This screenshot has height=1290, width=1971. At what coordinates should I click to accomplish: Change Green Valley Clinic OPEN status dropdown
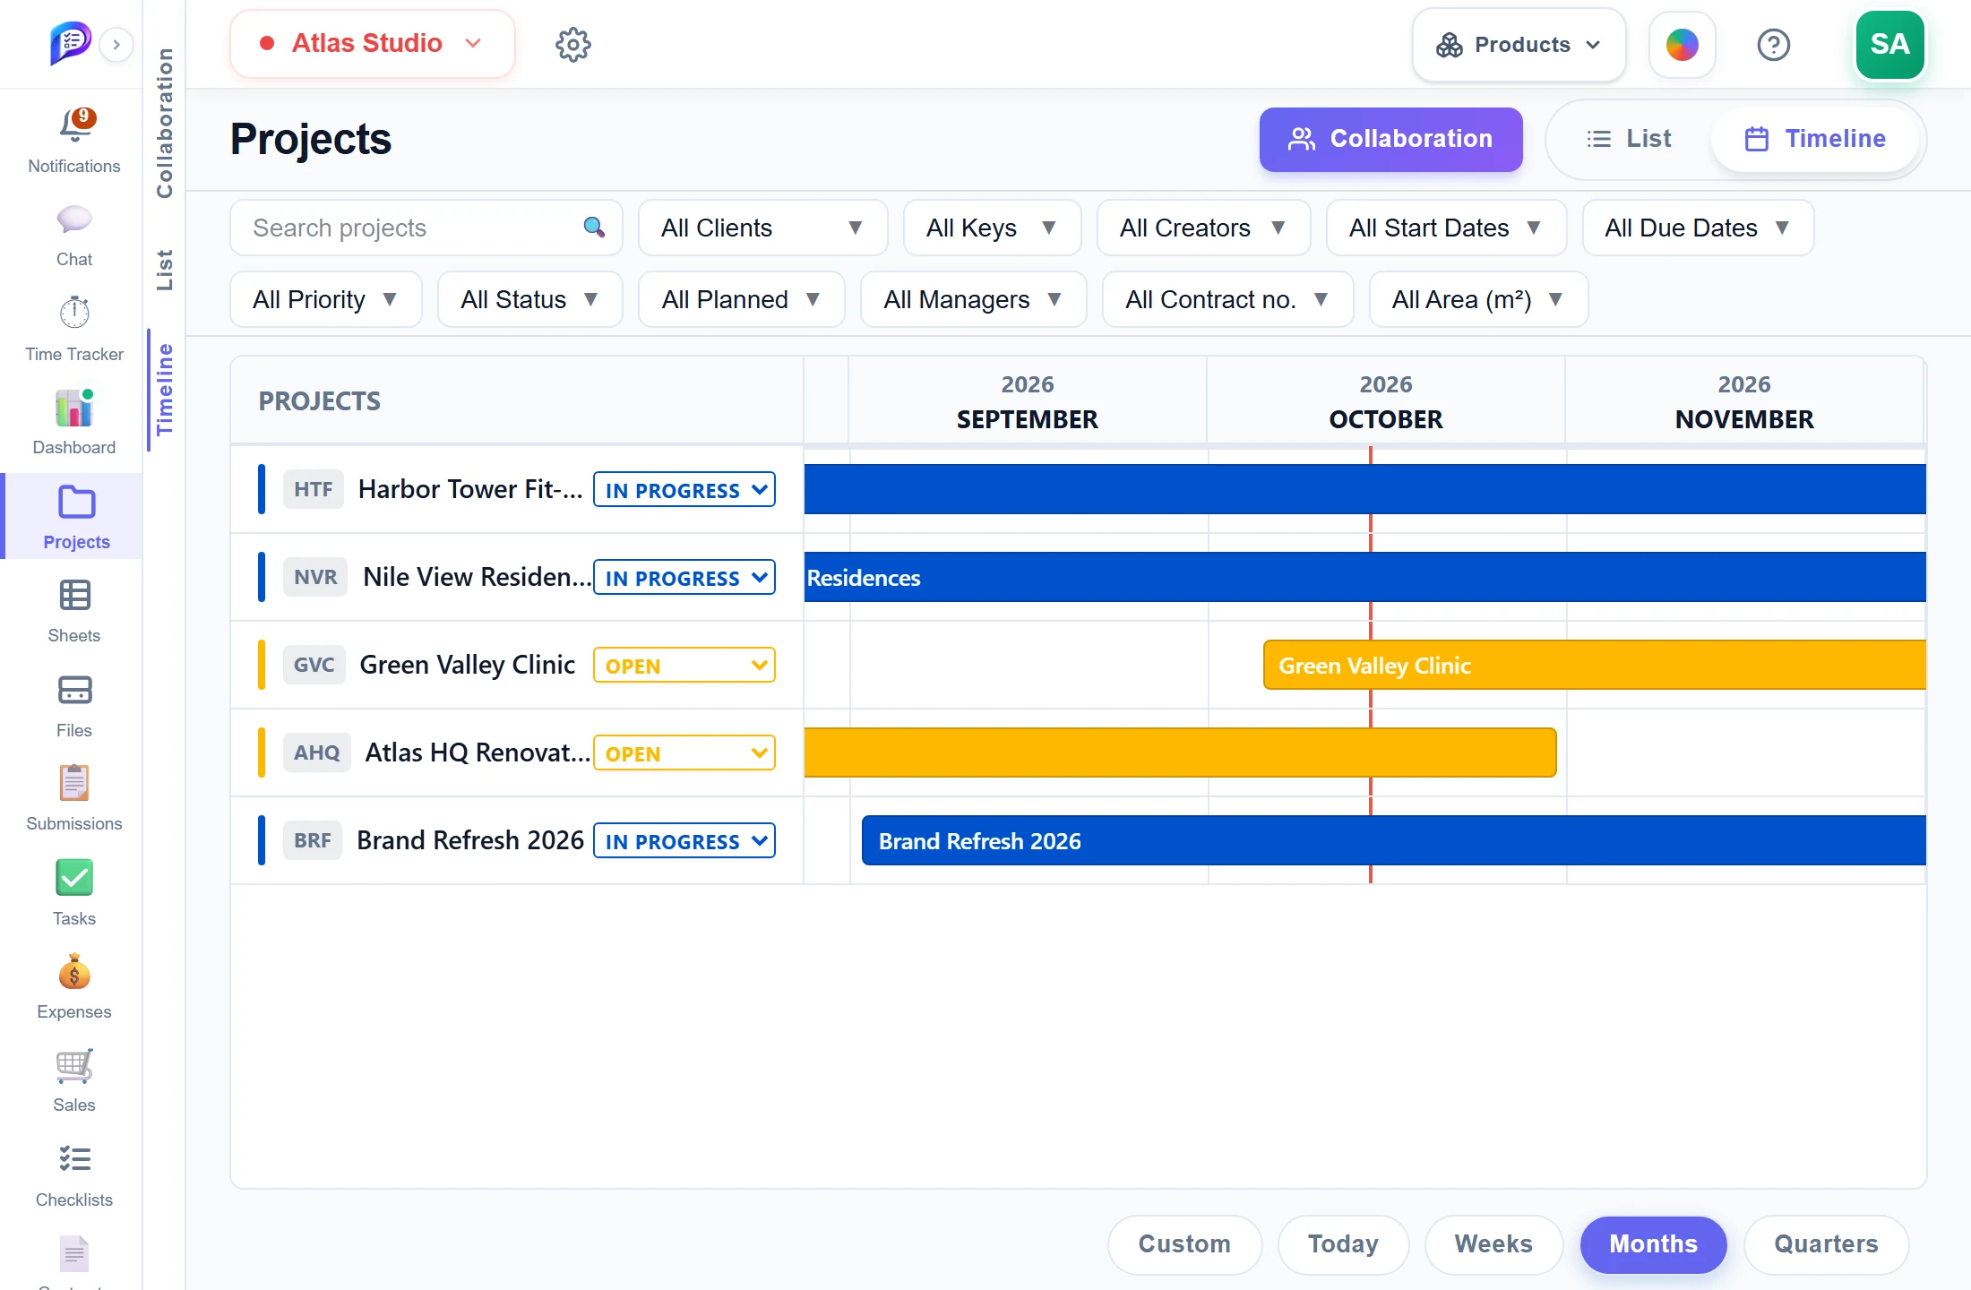684,666
